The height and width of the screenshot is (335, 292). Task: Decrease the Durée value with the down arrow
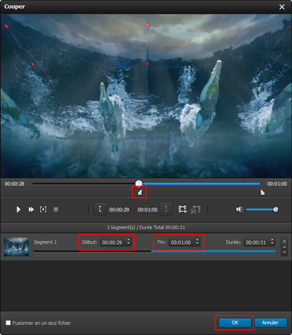[x=272, y=244]
